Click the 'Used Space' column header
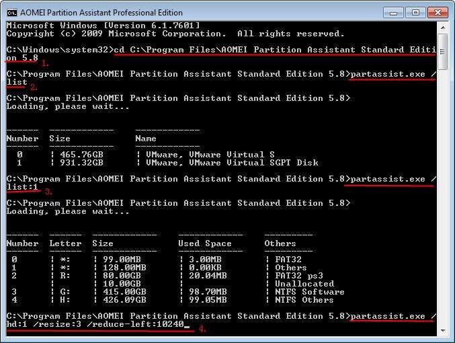Screen dimensions: 455x343 tap(205, 243)
